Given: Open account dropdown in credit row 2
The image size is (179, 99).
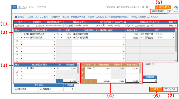Looking at the screenshot, I should (55, 72).
